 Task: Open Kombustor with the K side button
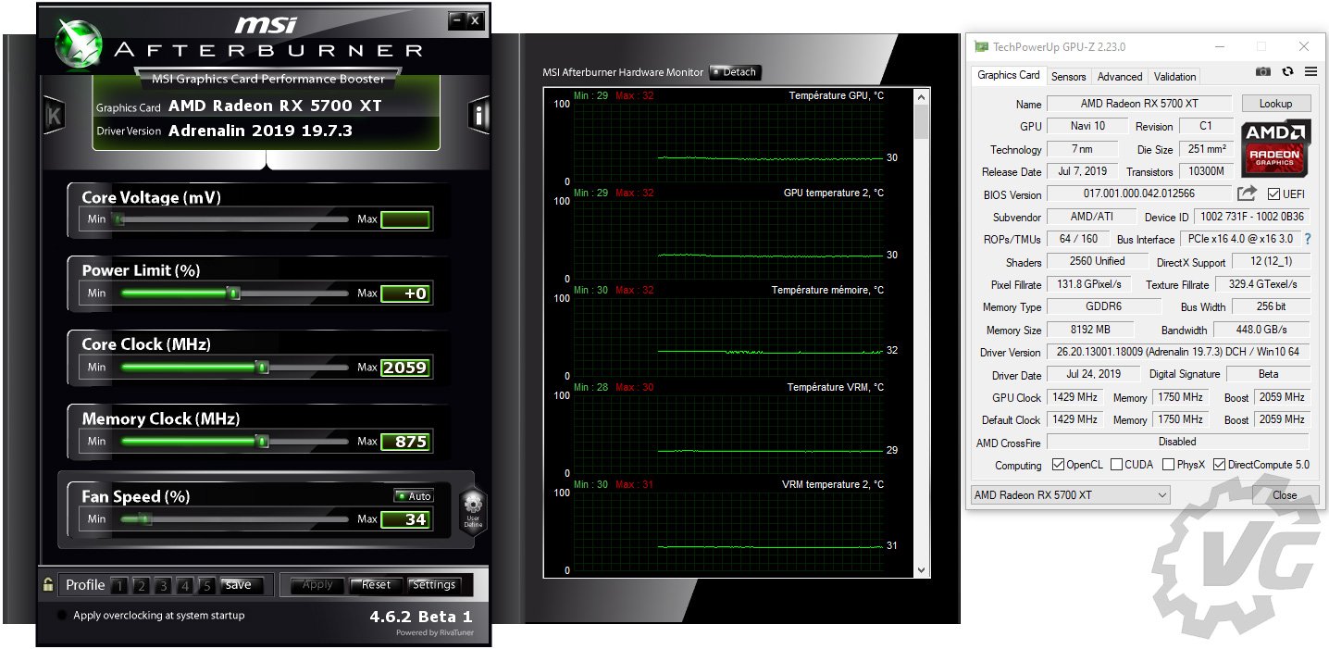54,115
